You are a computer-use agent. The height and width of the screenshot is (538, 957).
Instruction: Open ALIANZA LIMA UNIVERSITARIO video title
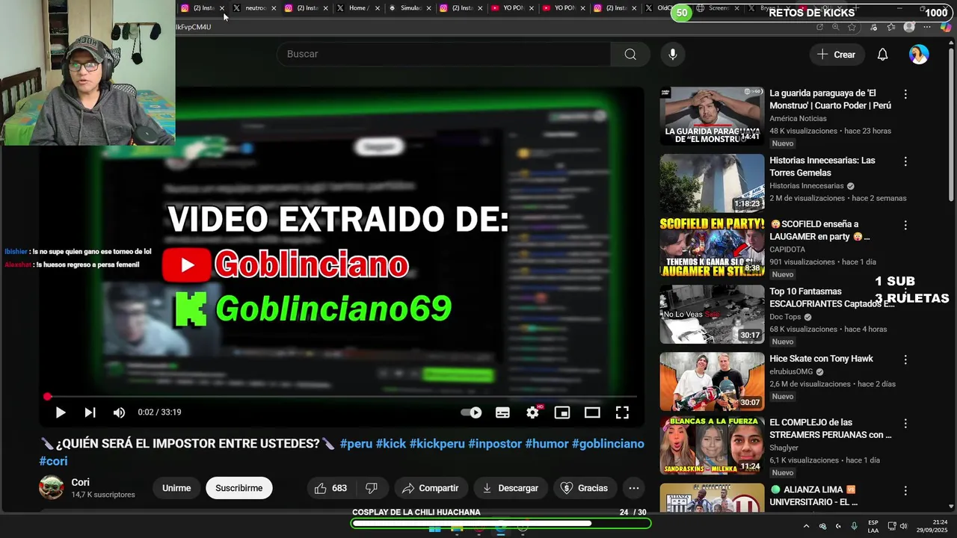813,496
